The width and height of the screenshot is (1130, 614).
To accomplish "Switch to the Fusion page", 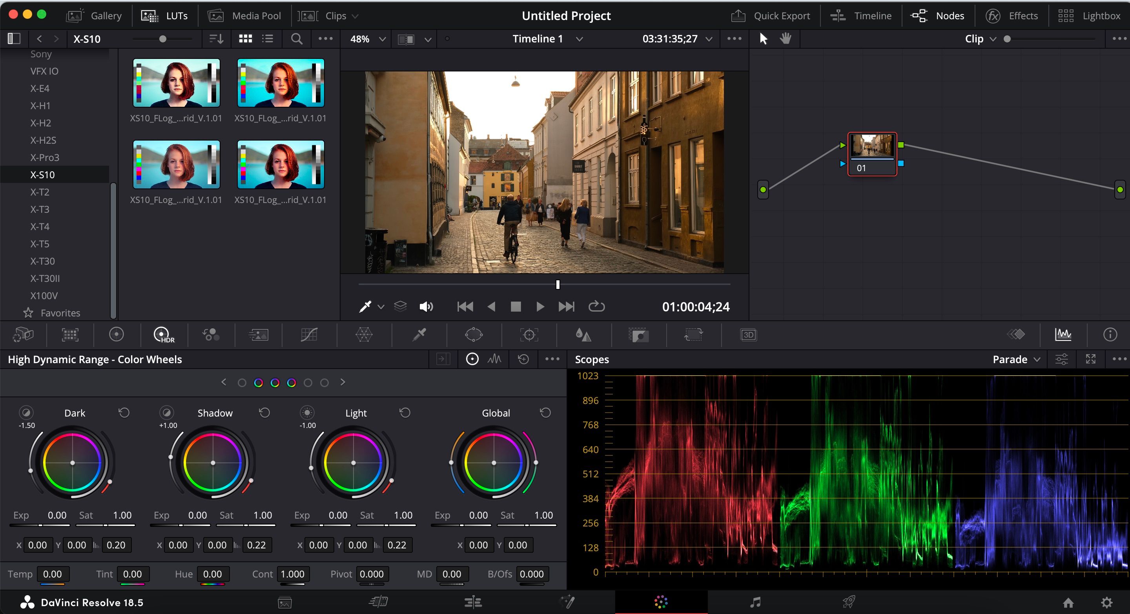I will 567,602.
